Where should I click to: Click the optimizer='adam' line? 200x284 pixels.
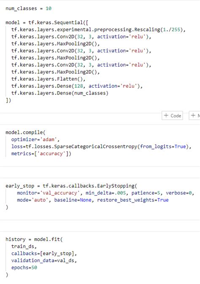pyautogui.click(x=35, y=139)
